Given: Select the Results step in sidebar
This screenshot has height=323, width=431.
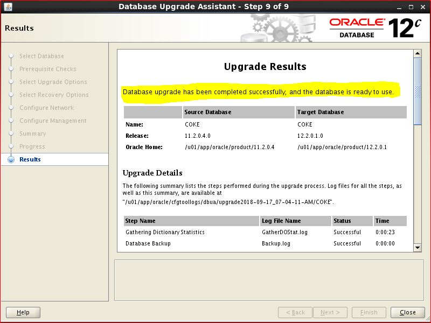Looking at the screenshot, I should (x=30, y=159).
